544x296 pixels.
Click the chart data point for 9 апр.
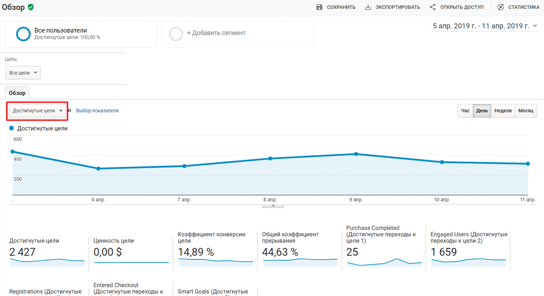click(x=356, y=154)
